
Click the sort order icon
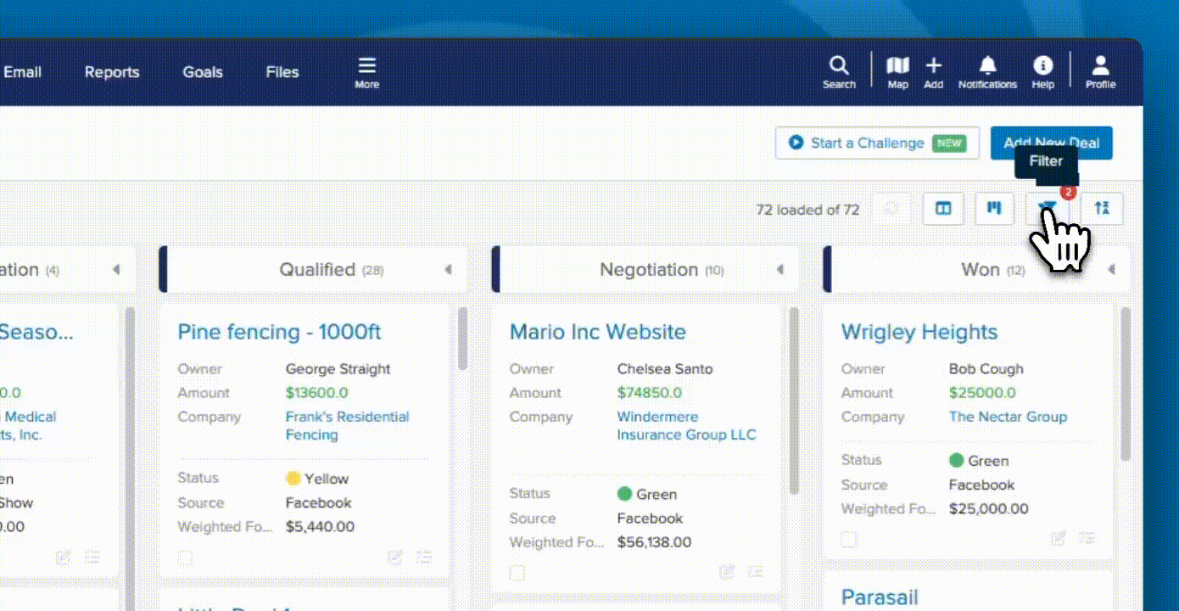[x=1102, y=208]
